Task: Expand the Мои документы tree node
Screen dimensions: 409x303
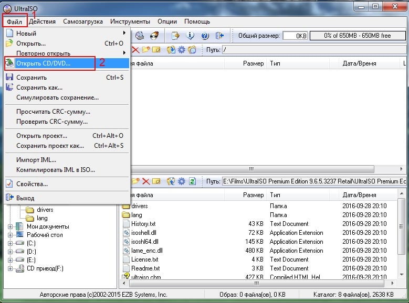Action: [x=11, y=226]
